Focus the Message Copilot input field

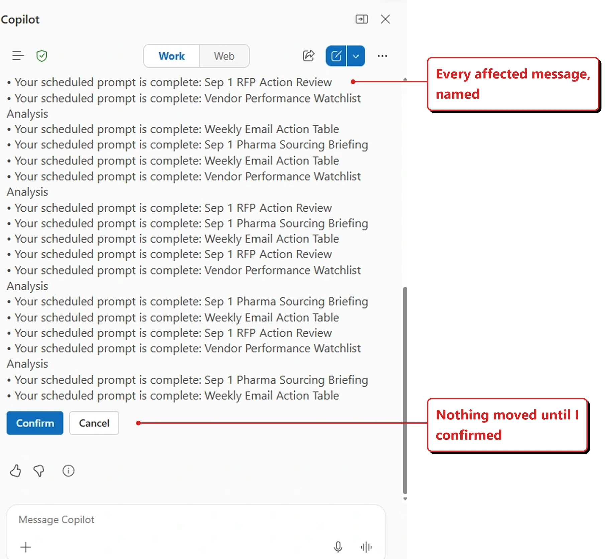point(196,520)
